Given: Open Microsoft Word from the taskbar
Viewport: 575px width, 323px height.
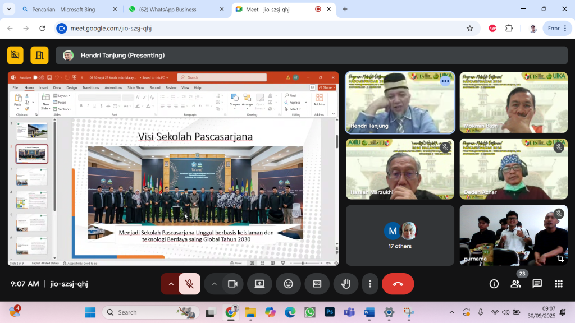Looking at the screenshot, I should pyautogui.click(x=368, y=312).
